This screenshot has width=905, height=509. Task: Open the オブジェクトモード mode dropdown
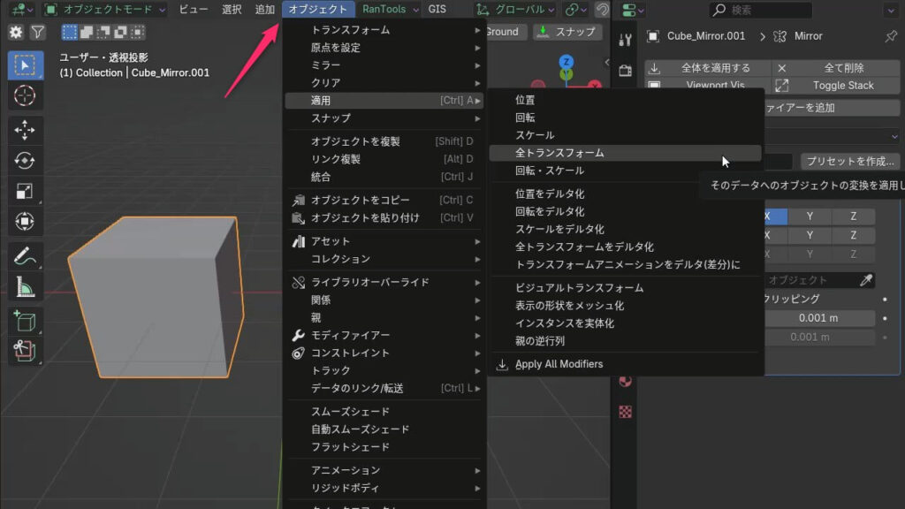pos(104,10)
